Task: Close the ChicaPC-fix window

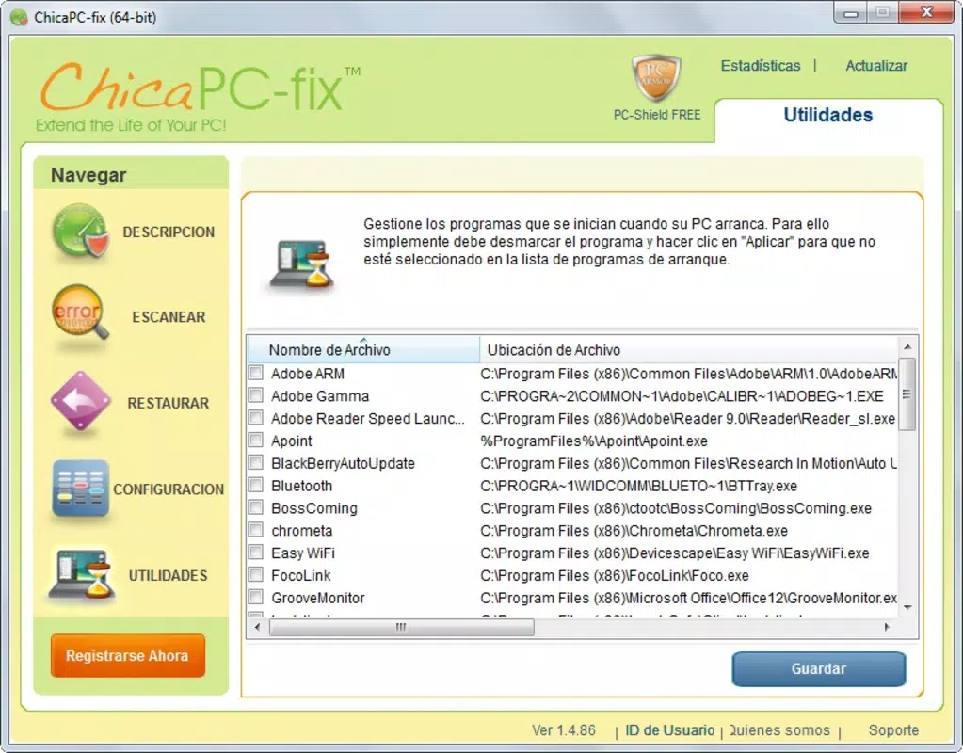Action: [x=926, y=12]
